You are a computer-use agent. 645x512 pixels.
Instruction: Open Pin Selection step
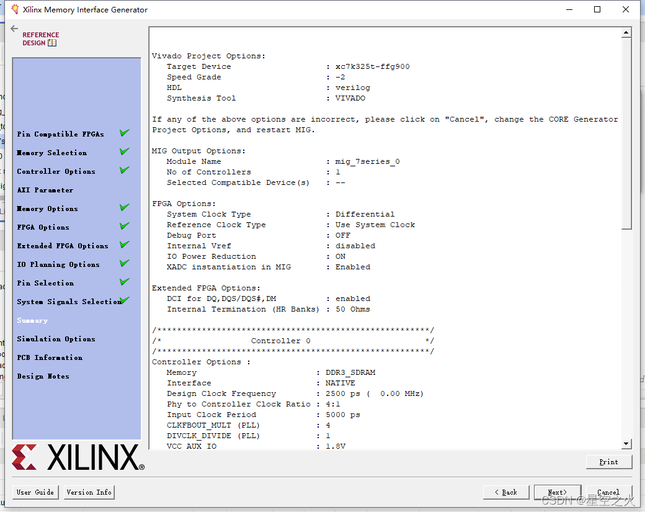click(45, 283)
